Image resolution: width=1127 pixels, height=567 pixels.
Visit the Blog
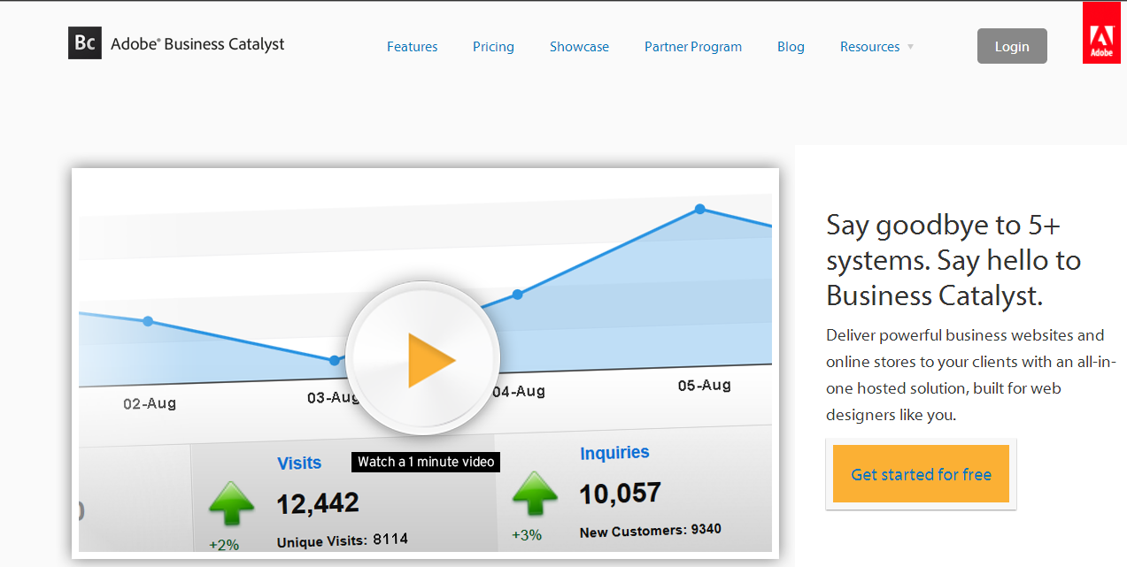tap(791, 47)
